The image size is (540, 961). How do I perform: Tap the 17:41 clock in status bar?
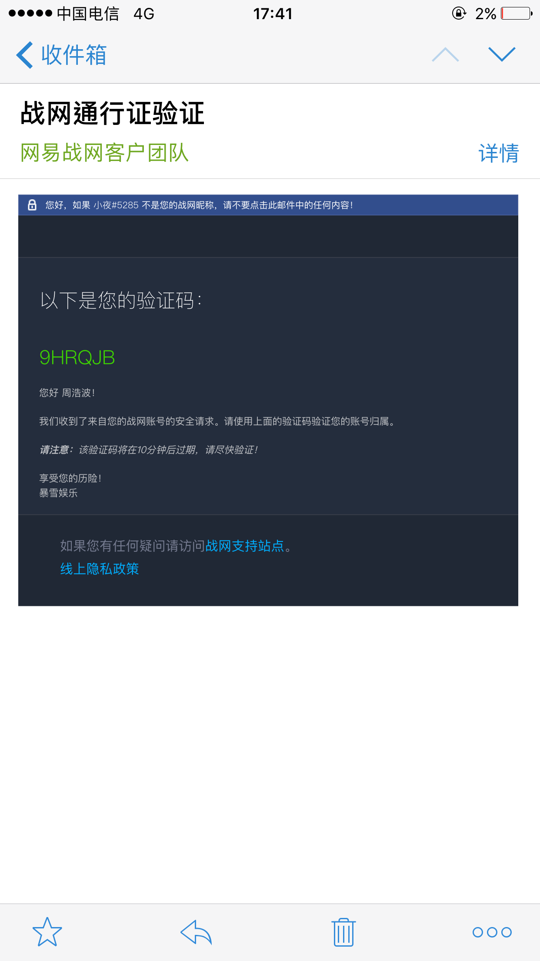273,13
